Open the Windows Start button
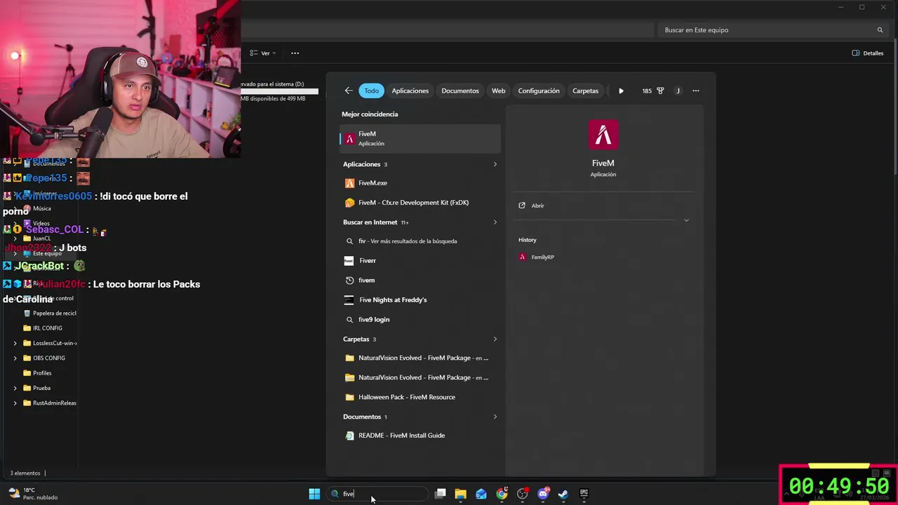The height and width of the screenshot is (505, 898). click(x=314, y=494)
